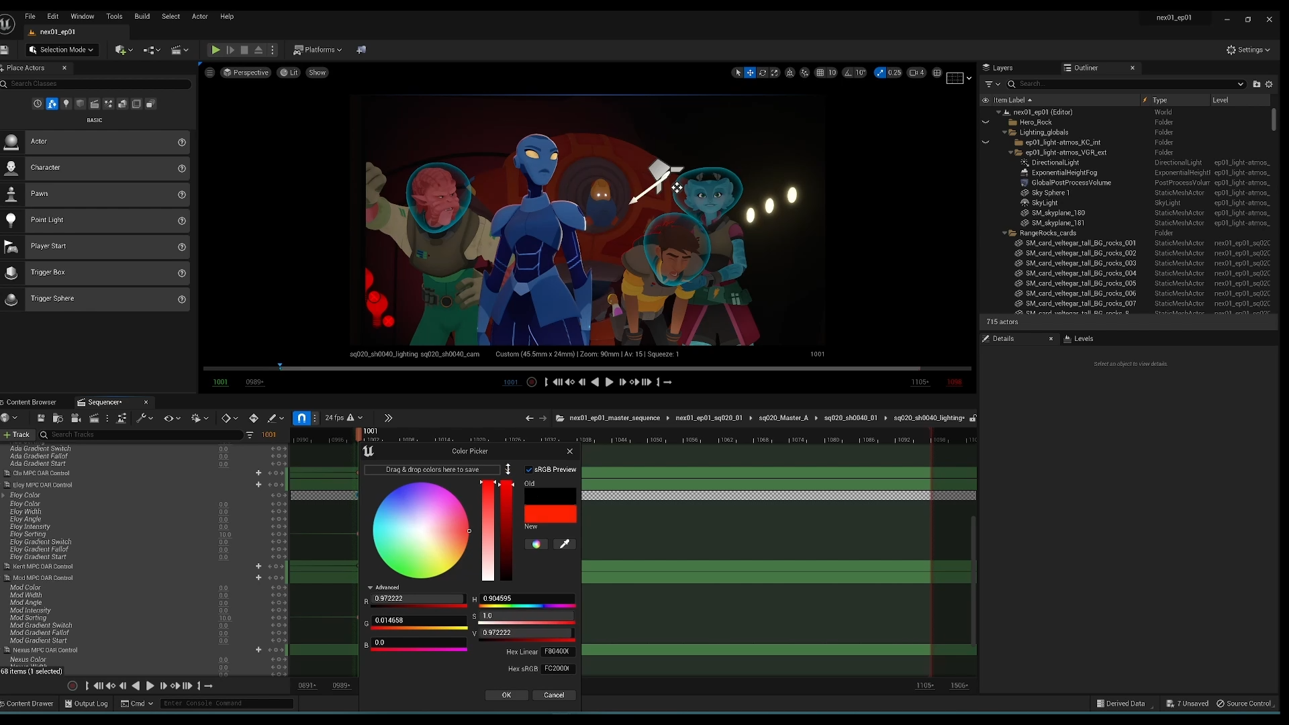
Task: Click Outliner settings gear icon
Action: click(x=1269, y=84)
